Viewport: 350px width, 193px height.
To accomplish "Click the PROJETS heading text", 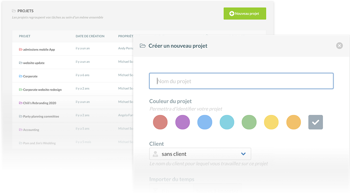I will [x=25, y=11].
